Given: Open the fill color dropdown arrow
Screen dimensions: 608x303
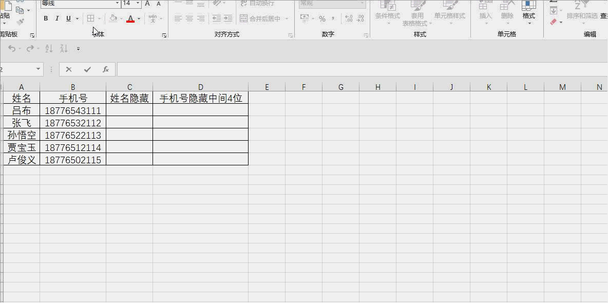Looking at the screenshot, I should click(x=121, y=18).
